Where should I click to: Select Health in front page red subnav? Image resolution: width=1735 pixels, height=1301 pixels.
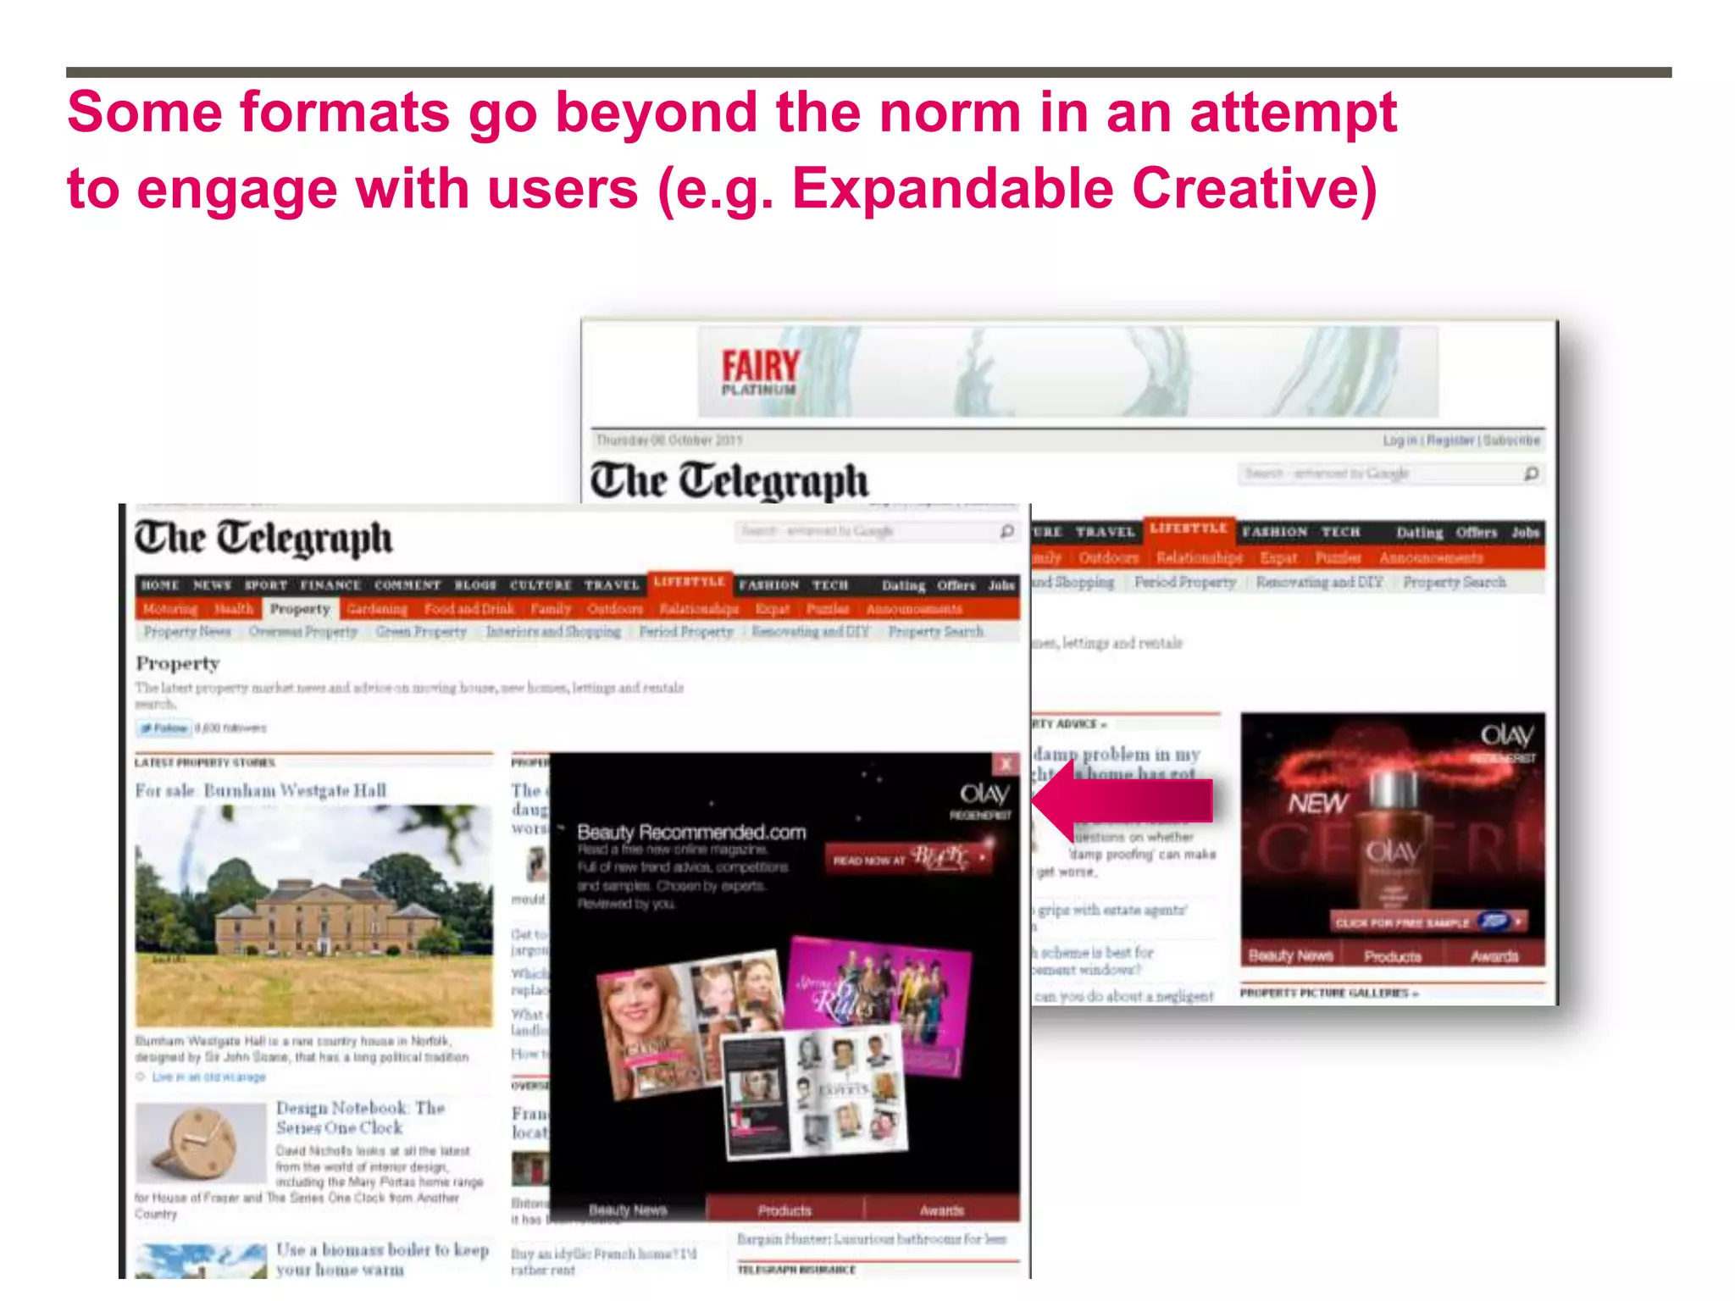pyautogui.click(x=234, y=609)
